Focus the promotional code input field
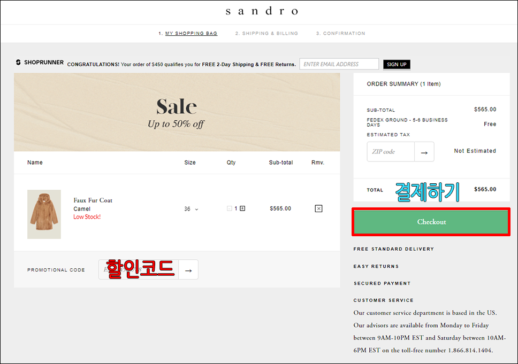This screenshot has height=364, width=518. [139, 269]
